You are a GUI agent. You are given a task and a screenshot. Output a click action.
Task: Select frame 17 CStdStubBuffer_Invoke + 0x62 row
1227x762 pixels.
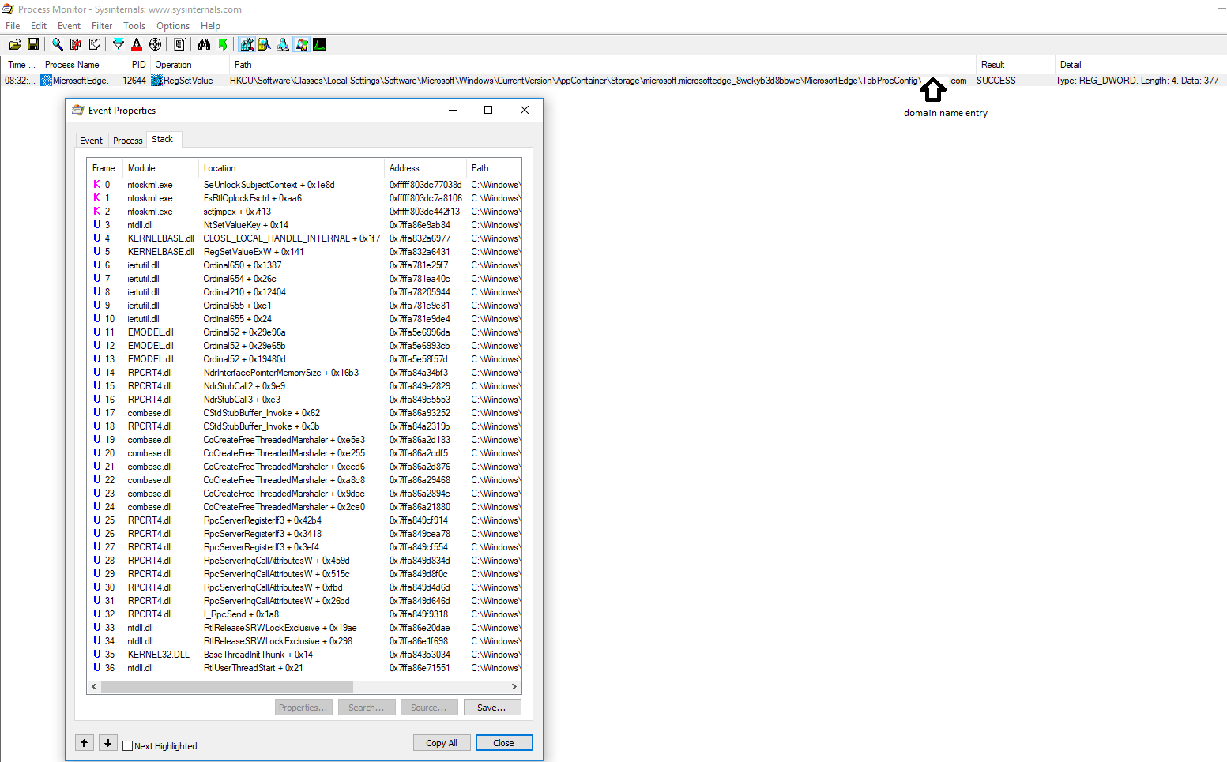(304, 413)
